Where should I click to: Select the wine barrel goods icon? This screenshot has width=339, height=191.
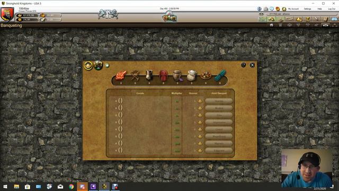click(x=177, y=75)
